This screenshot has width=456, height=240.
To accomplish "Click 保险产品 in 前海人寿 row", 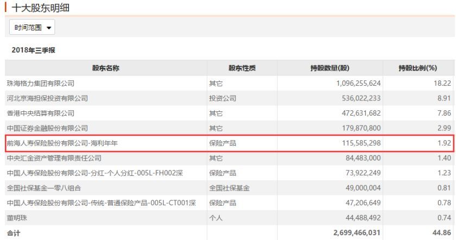I will pos(223,143).
